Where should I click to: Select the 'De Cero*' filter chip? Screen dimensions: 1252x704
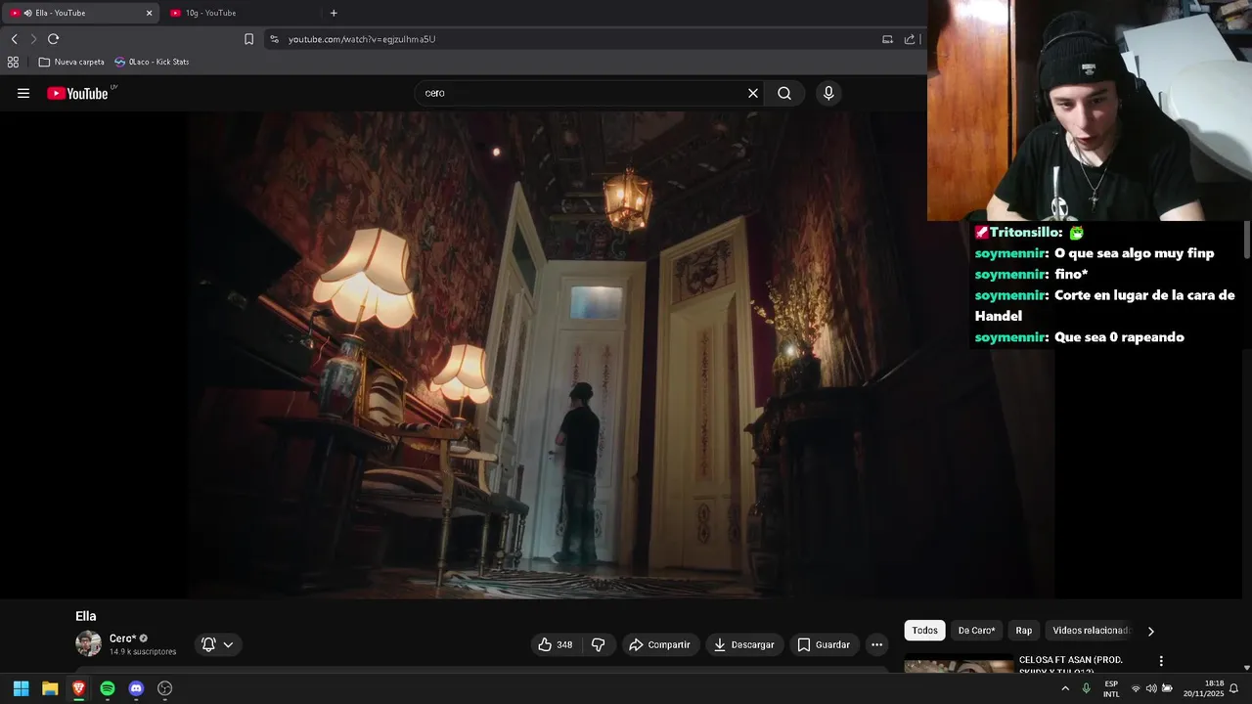click(x=976, y=631)
